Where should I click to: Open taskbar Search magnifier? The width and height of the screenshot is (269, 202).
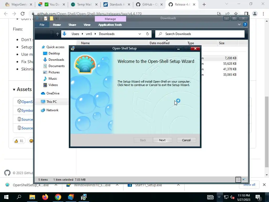tap(19, 197)
